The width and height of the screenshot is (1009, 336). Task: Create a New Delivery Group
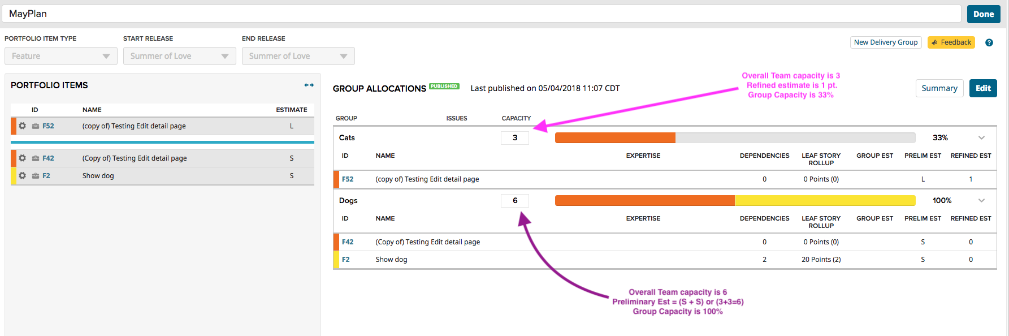point(886,42)
